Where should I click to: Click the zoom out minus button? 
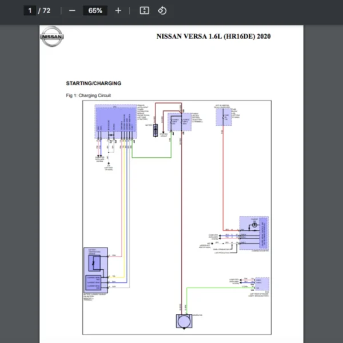pos(72,10)
